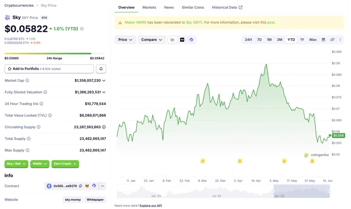Go to Cryptocurrencies breadcrumb
Viewport: 351px width, 209px height.
point(19,5)
